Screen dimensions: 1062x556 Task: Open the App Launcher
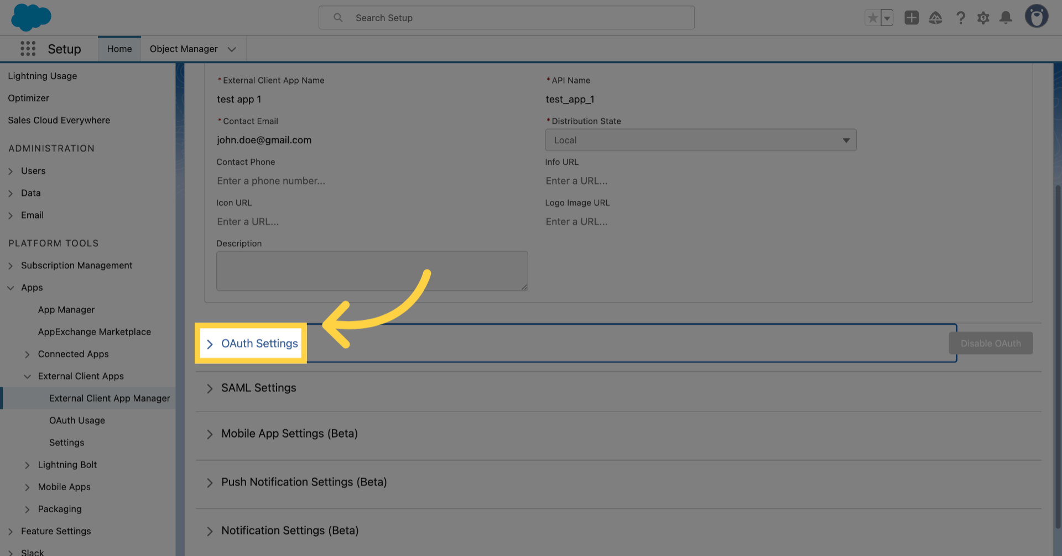27,49
